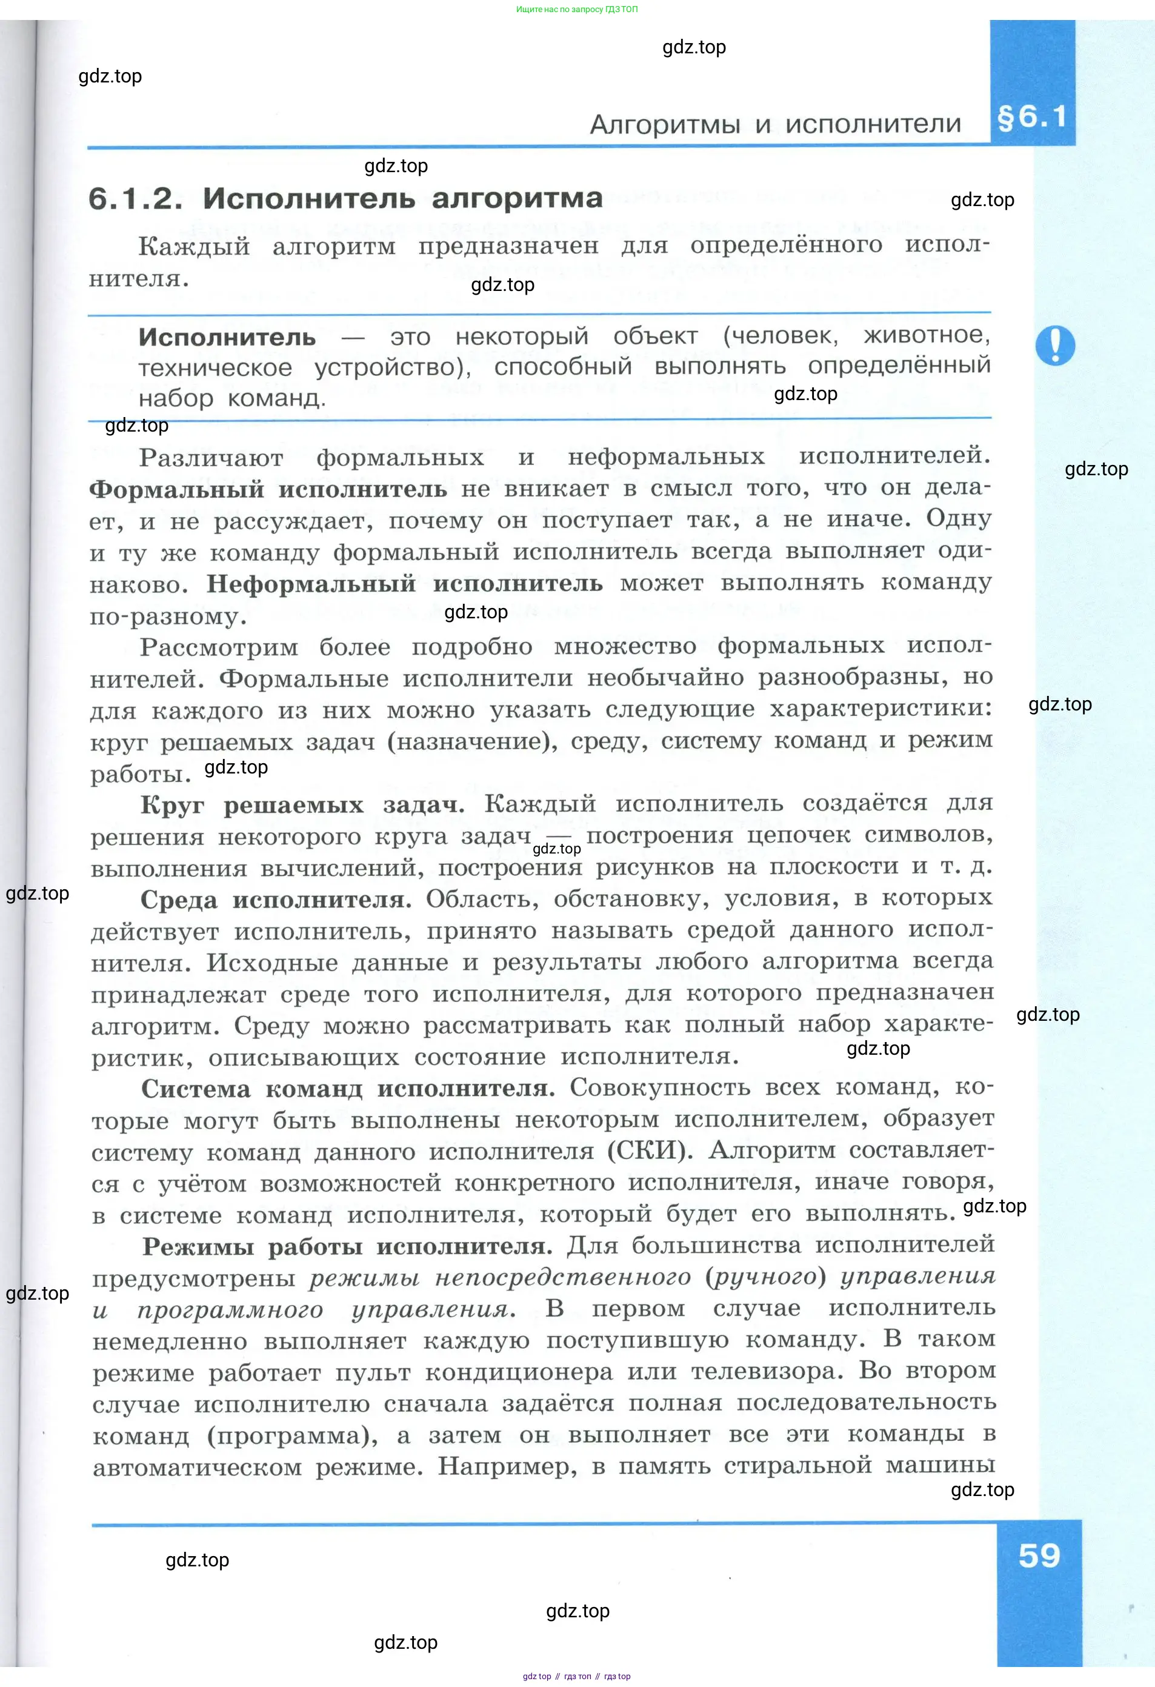Click bold subheading 'Система команд исполнителя.'
The height and width of the screenshot is (1687, 1155).
pyautogui.click(x=348, y=1089)
